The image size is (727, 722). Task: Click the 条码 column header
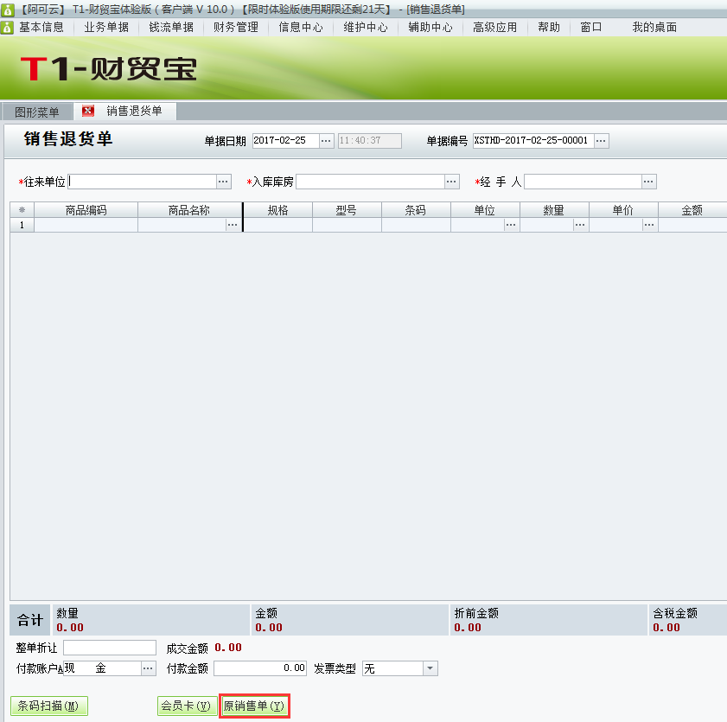pyautogui.click(x=416, y=210)
